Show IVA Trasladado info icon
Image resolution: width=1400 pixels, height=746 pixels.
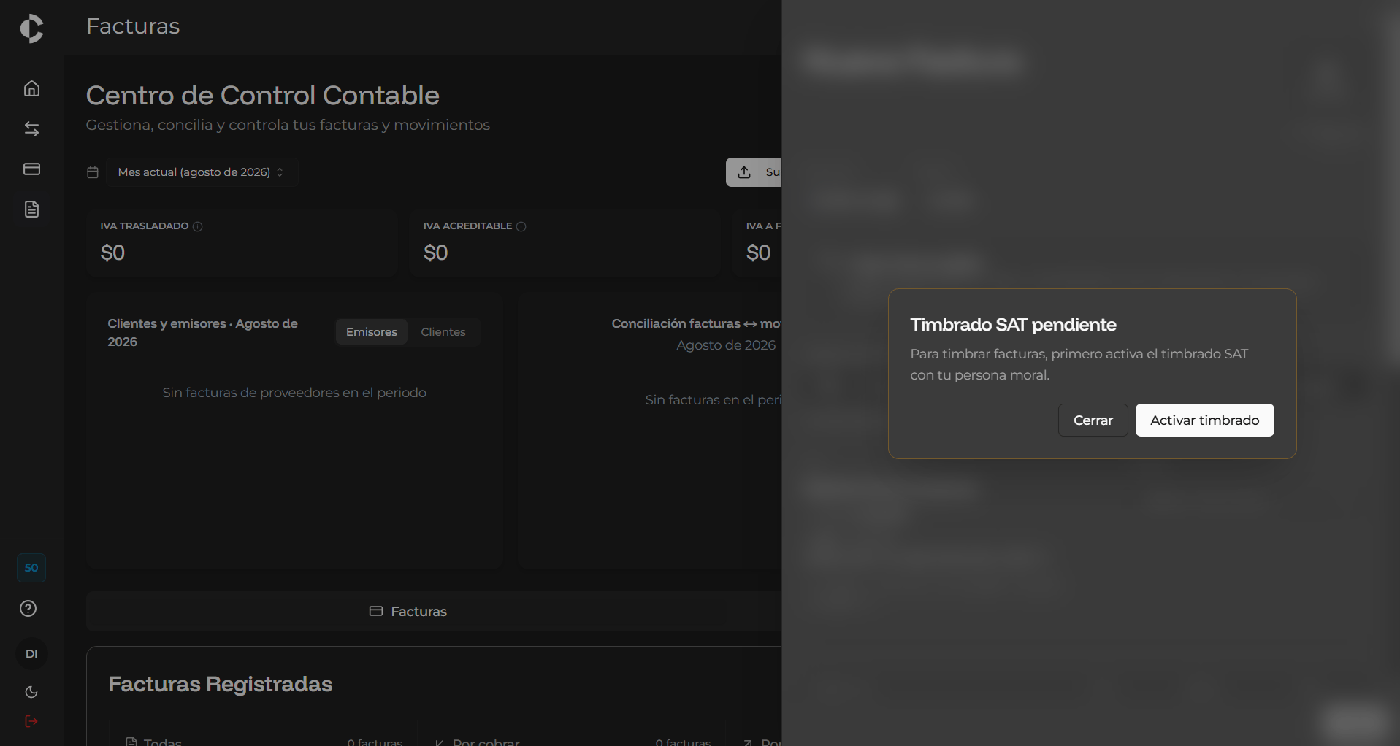pyautogui.click(x=197, y=226)
